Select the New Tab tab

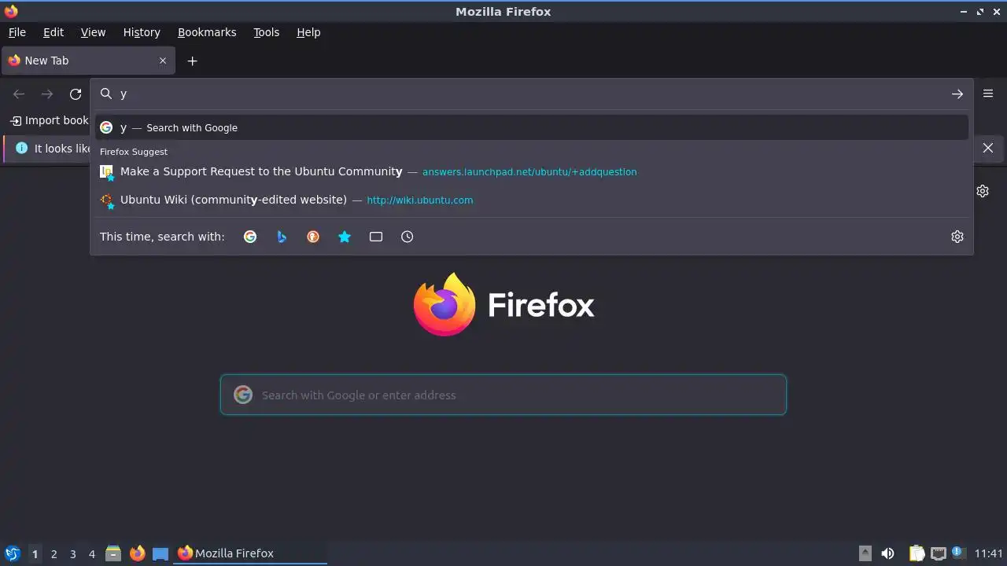[87, 61]
